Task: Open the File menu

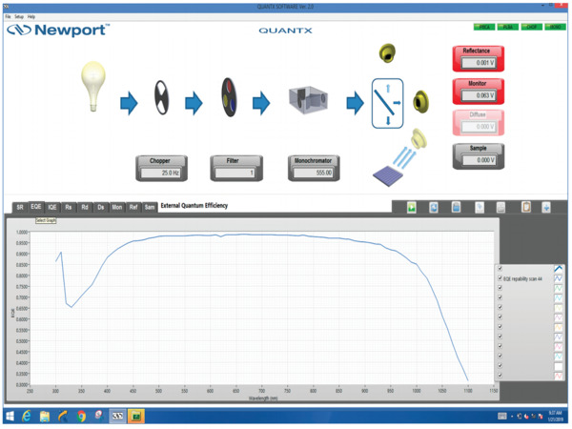Action: [x=9, y=17]
